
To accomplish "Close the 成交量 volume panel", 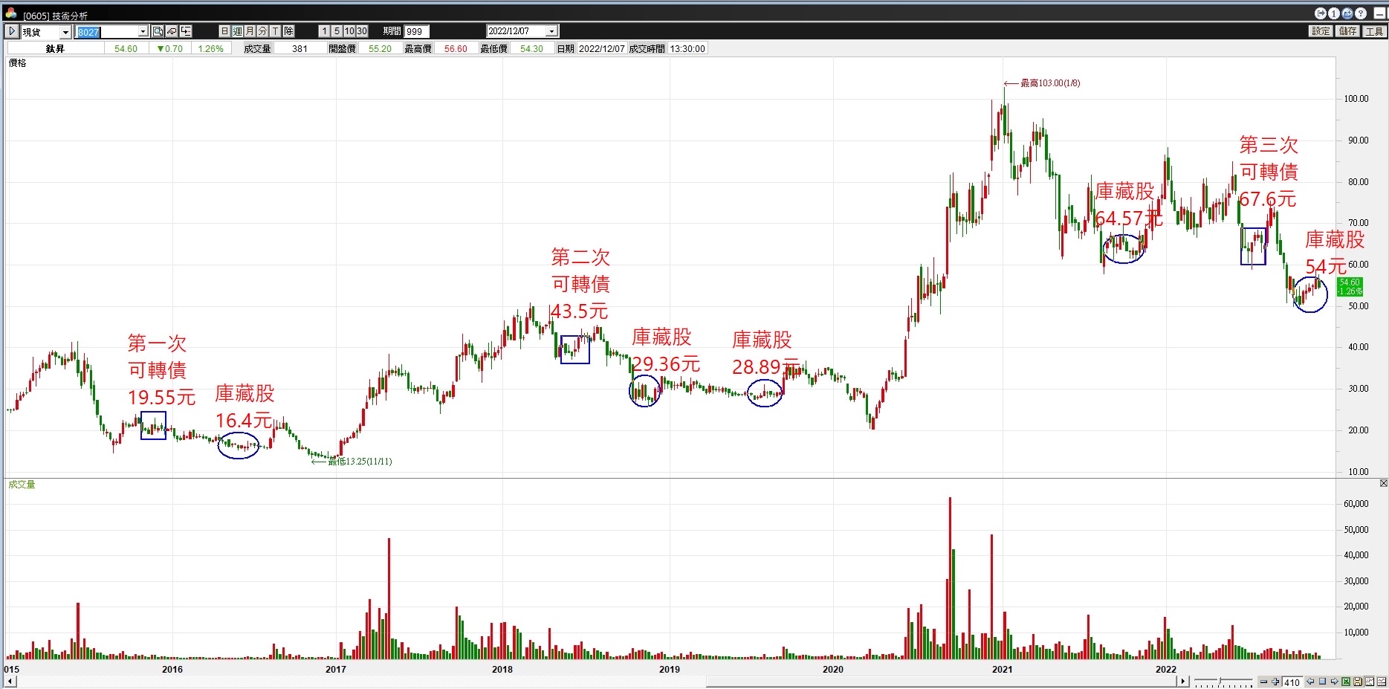I will point(1383,484).
